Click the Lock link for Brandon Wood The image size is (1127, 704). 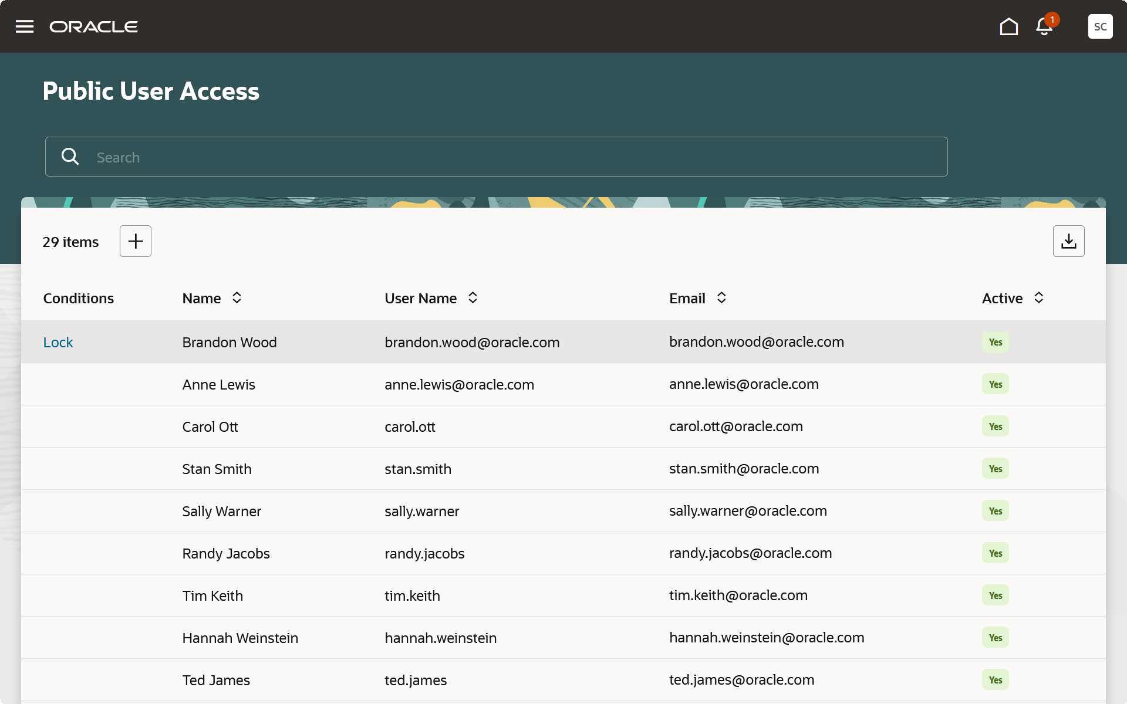coord(58,342)
